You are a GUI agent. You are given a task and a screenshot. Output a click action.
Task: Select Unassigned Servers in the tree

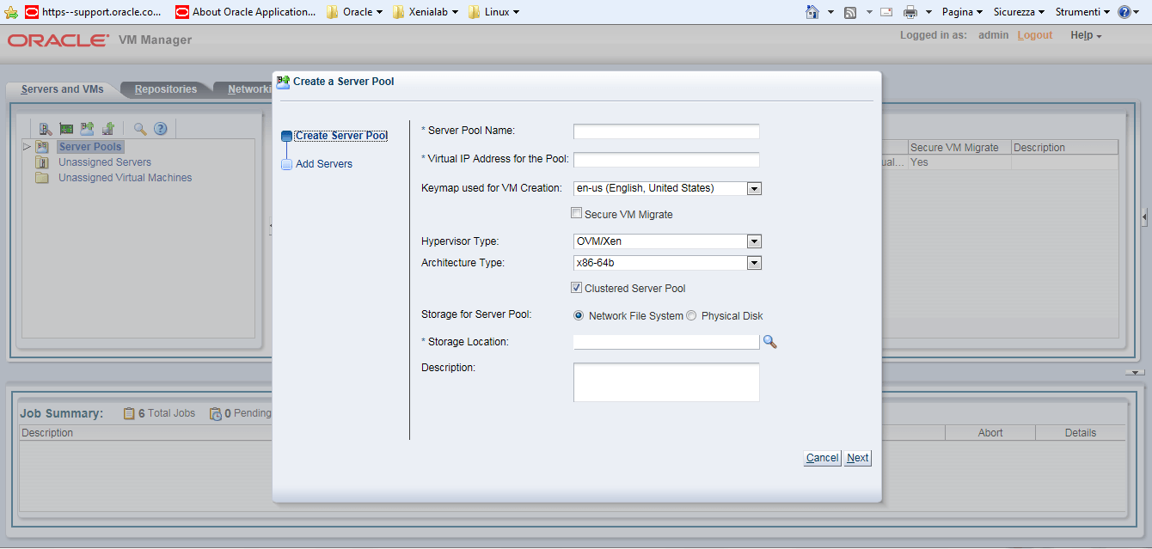click(105, 162)
